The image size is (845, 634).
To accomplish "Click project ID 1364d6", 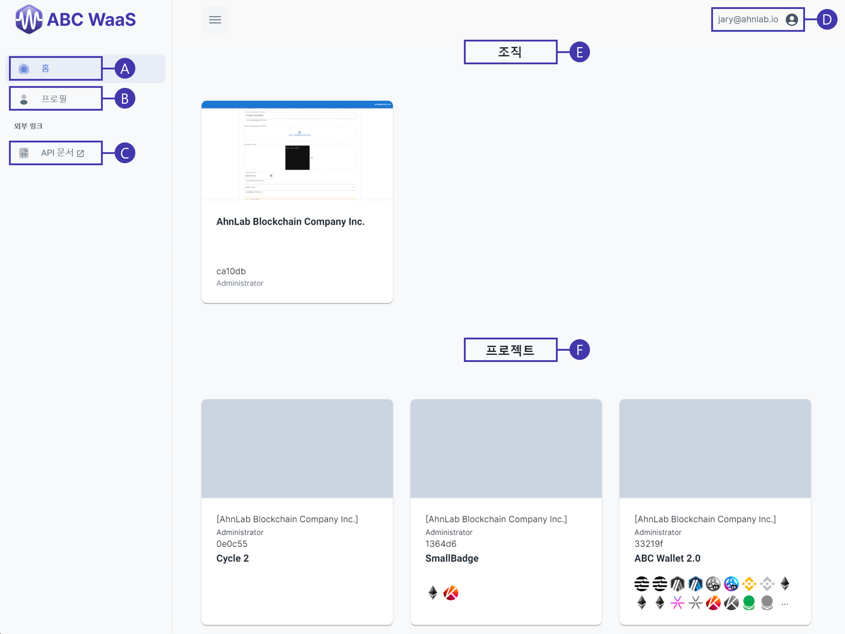I will tap(441, 544).
